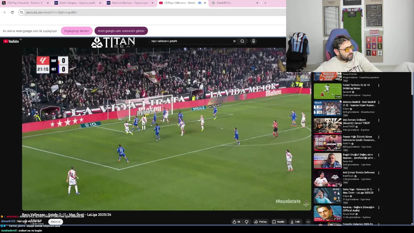Open options menu for Bugün Ertuğrul Doğan video
The image size is (414, 233).
tap(379, 155)
